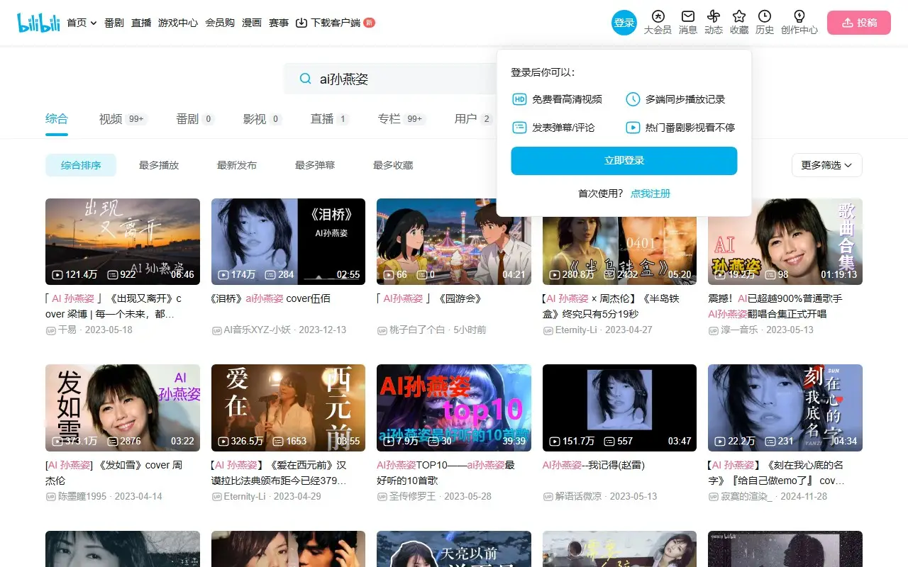Expand the 更多筛选 filter dropdown
This screenshot has height=567, width=908.
click(x=826, y=165)
